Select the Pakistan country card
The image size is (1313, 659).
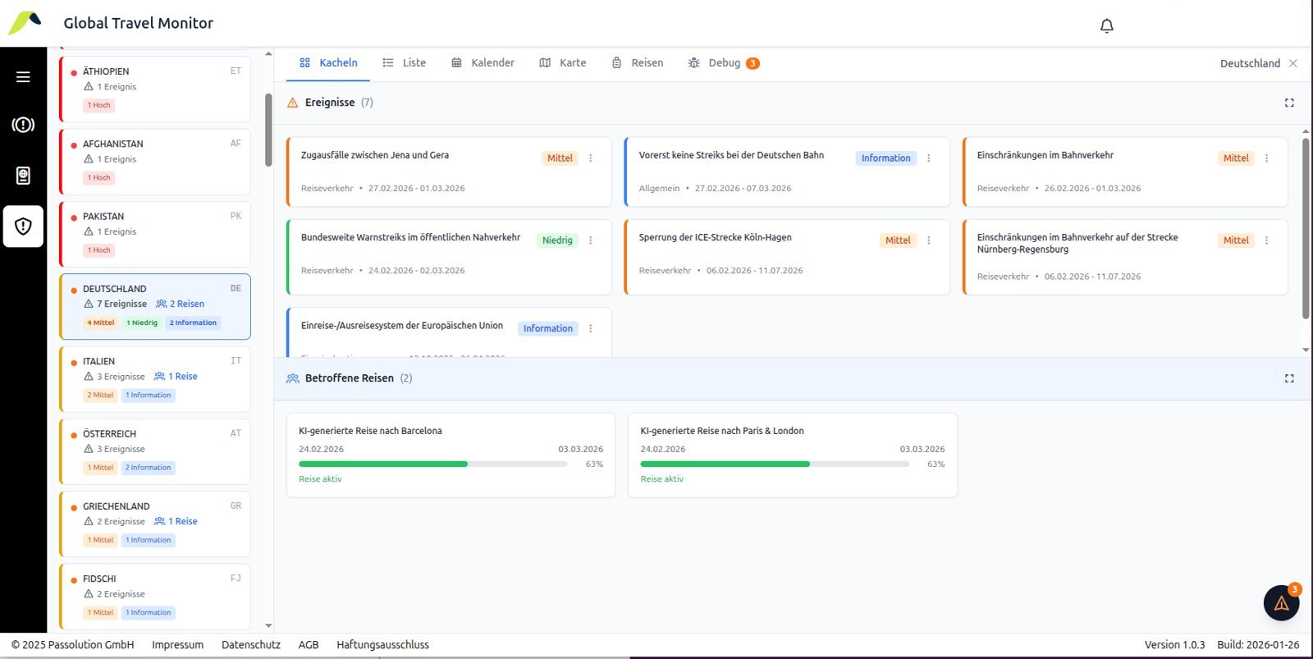coord(155,234)
